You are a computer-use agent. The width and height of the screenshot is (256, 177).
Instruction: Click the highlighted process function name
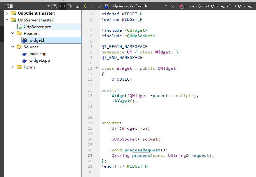(x=141, y=156)
